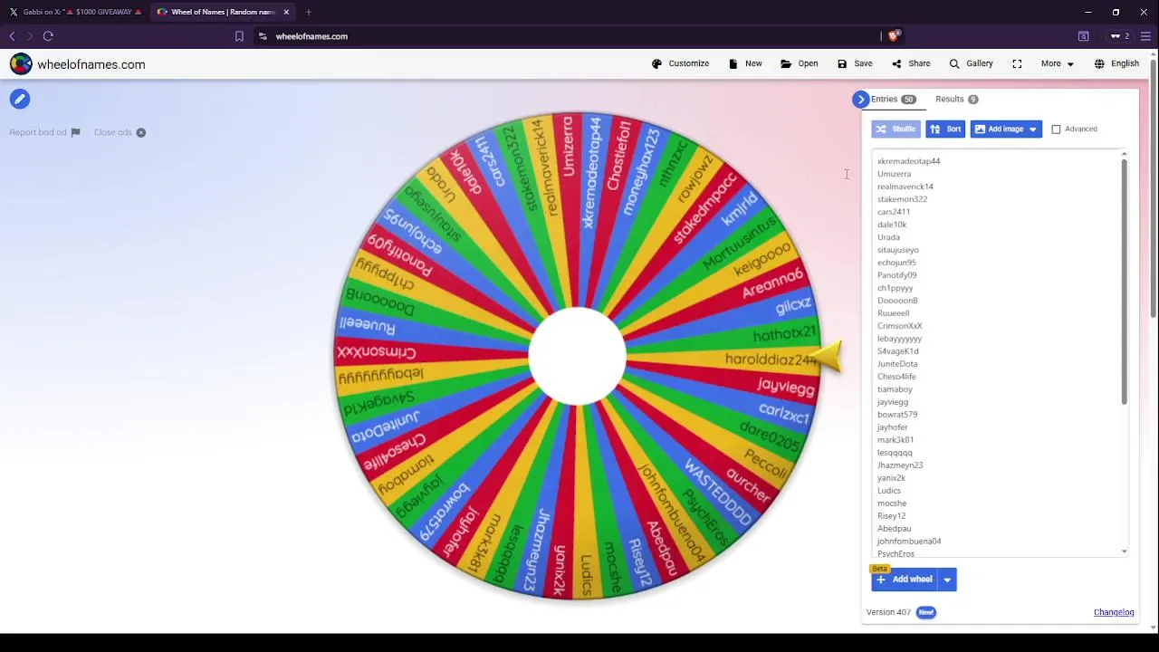This screenshot has width=1159, height=652.
Task: Enter fullscreen mode icon
Action: [1017, 63]
